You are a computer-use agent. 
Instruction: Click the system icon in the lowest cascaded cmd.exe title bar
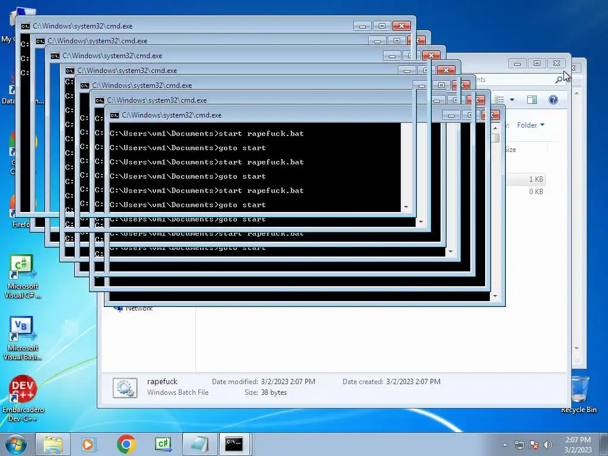(115, 115)
